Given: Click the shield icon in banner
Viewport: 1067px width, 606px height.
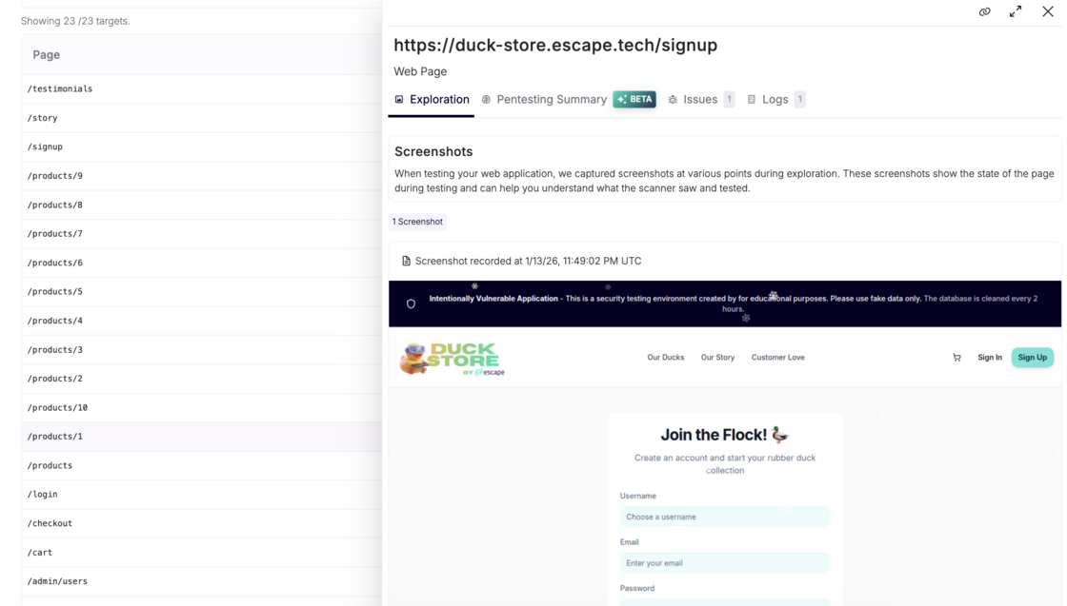Looking at the screenshot, I should click(411, 304).
